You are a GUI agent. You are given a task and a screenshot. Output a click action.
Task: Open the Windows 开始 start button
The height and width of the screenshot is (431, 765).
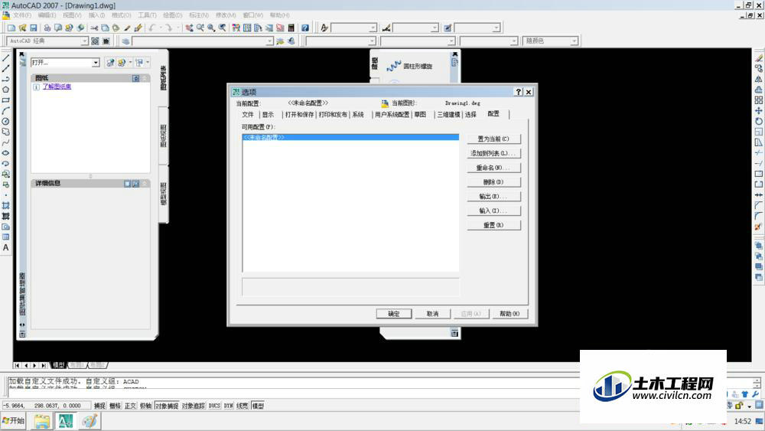pos(13,421)
